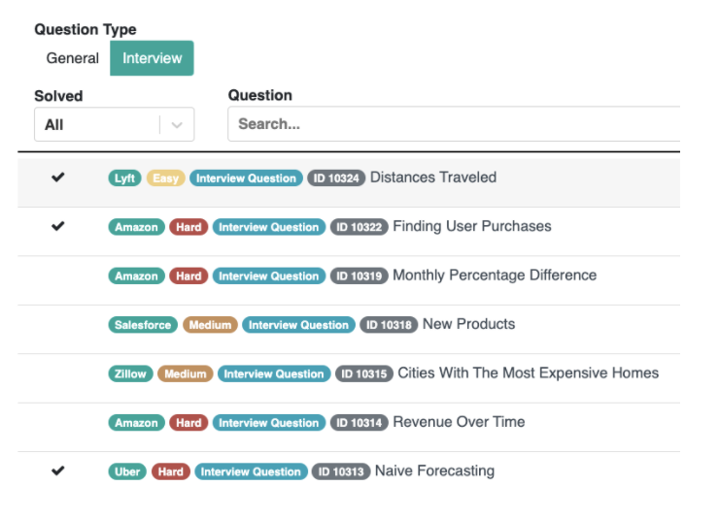Click the Medium badge on New Products row

pyautogui.click(x=210, y=325)
